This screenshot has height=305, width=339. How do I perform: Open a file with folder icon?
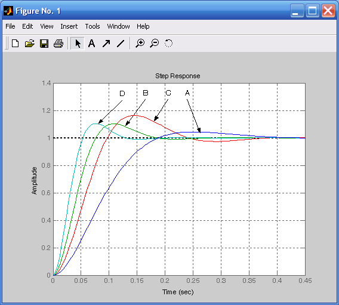(30, 44)
